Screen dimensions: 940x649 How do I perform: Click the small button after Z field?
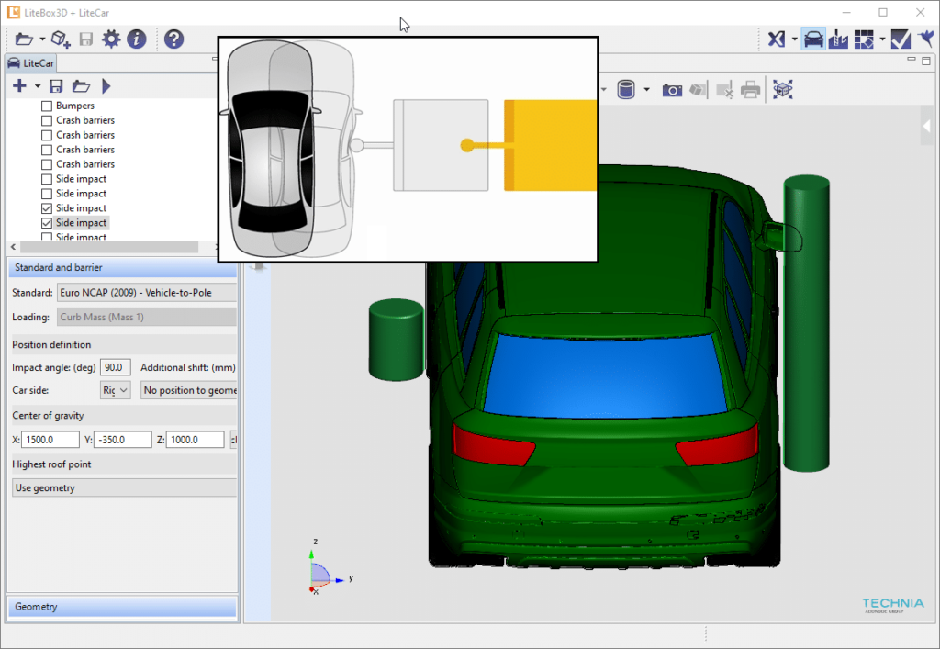pos(233,440)
